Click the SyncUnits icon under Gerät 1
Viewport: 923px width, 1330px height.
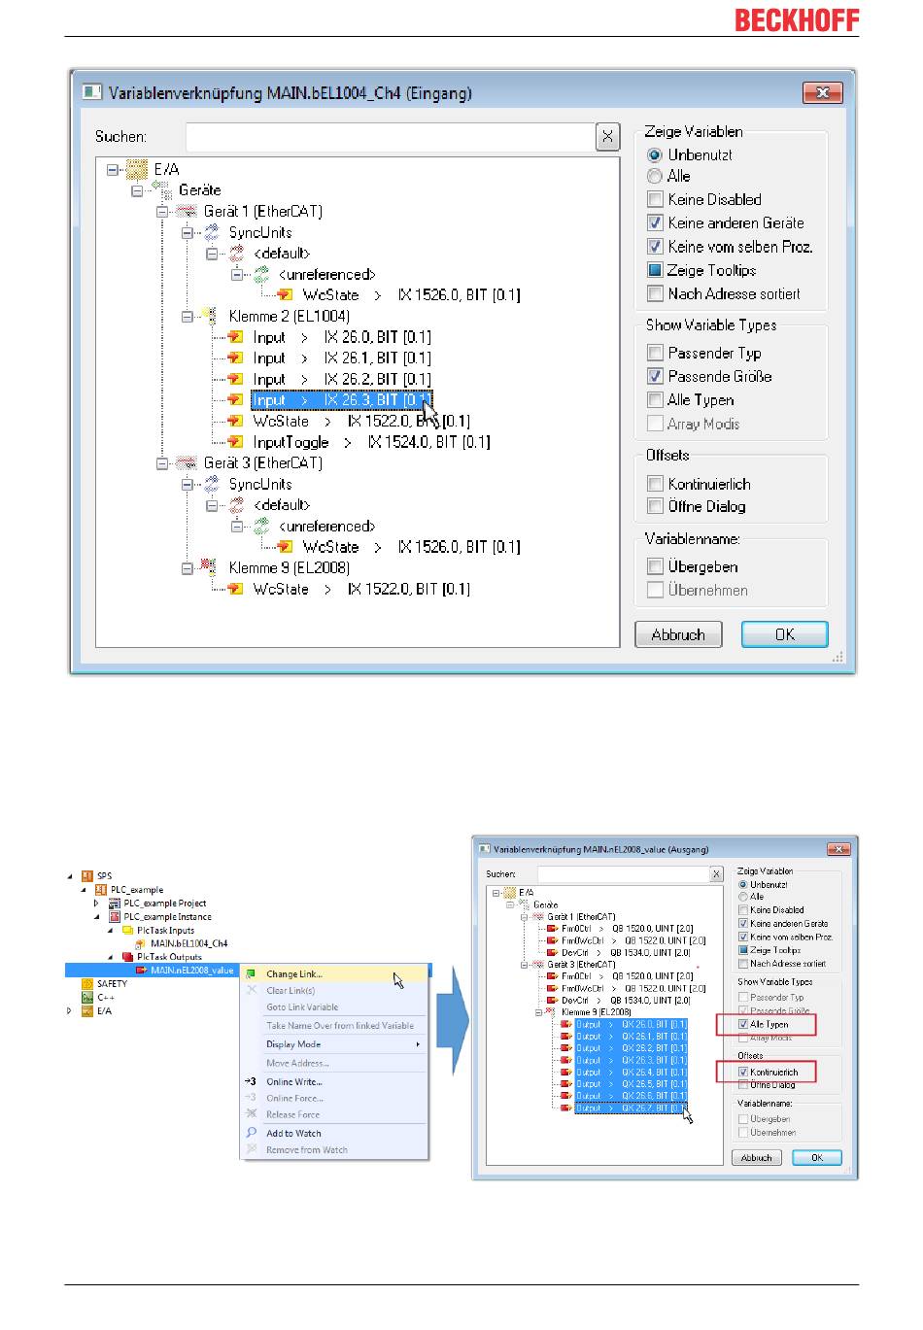point(212,232)
